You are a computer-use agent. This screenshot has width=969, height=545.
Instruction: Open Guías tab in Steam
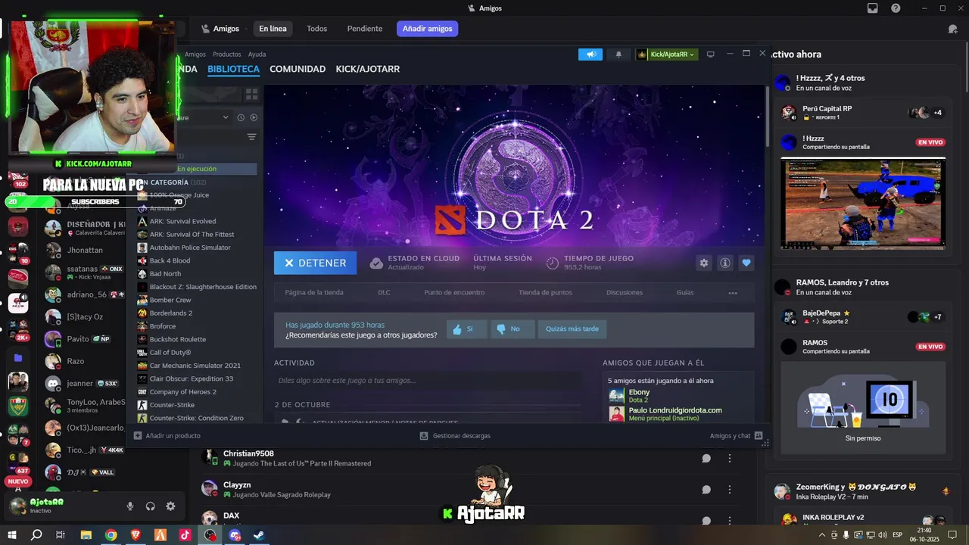(685, 292)
